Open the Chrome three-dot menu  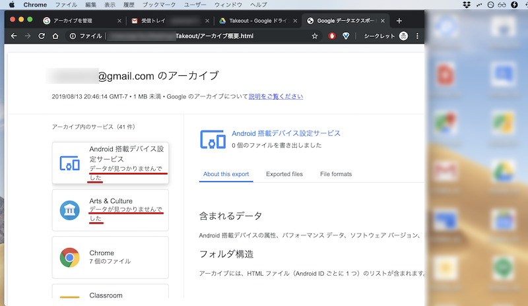(x=417, y=36)
